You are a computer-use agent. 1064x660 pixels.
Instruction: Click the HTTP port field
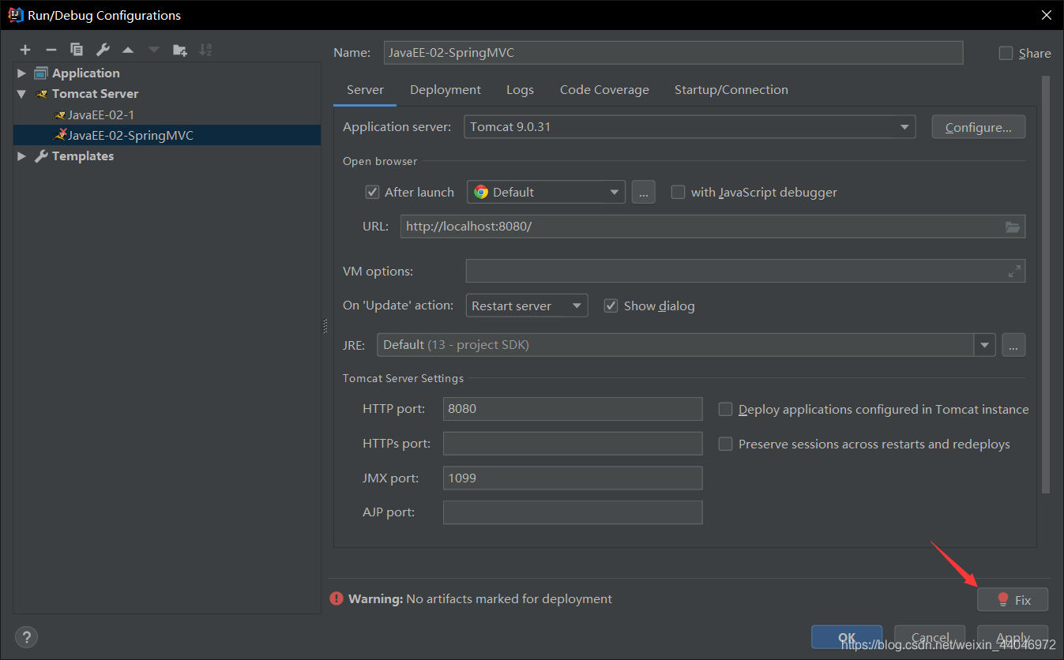click(573, 409)
